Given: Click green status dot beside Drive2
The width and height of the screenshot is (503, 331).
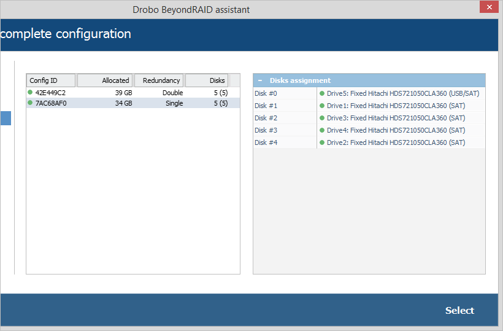Looking at the screenshot, I should (322, 142).
